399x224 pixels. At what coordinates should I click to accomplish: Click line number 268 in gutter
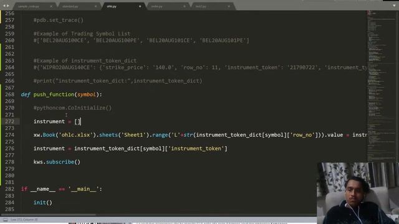(10, 95)
